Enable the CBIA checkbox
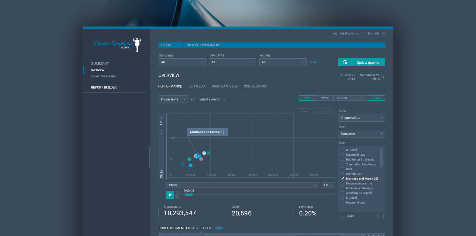This screenshot has width=476, height=236. [x=342, y=169]
